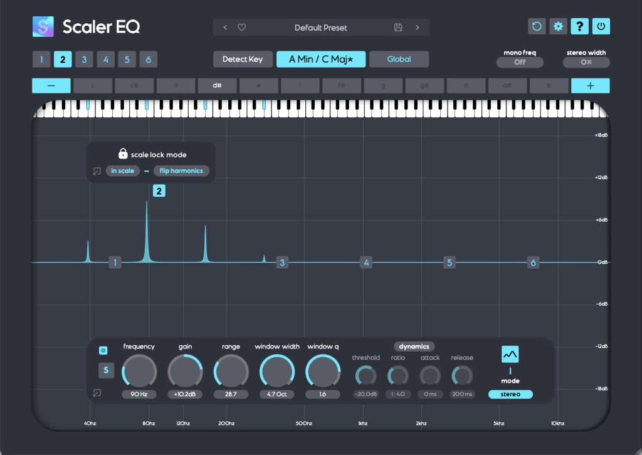Viewport: 642px width, 455px height.
Task: Toggle plugin power button in top right
Action: click(601, 26)
